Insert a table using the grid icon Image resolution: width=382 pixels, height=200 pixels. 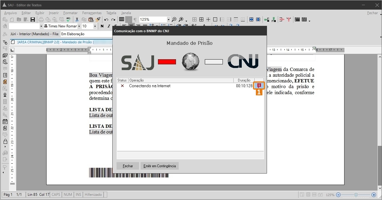(x=122, y=20)
